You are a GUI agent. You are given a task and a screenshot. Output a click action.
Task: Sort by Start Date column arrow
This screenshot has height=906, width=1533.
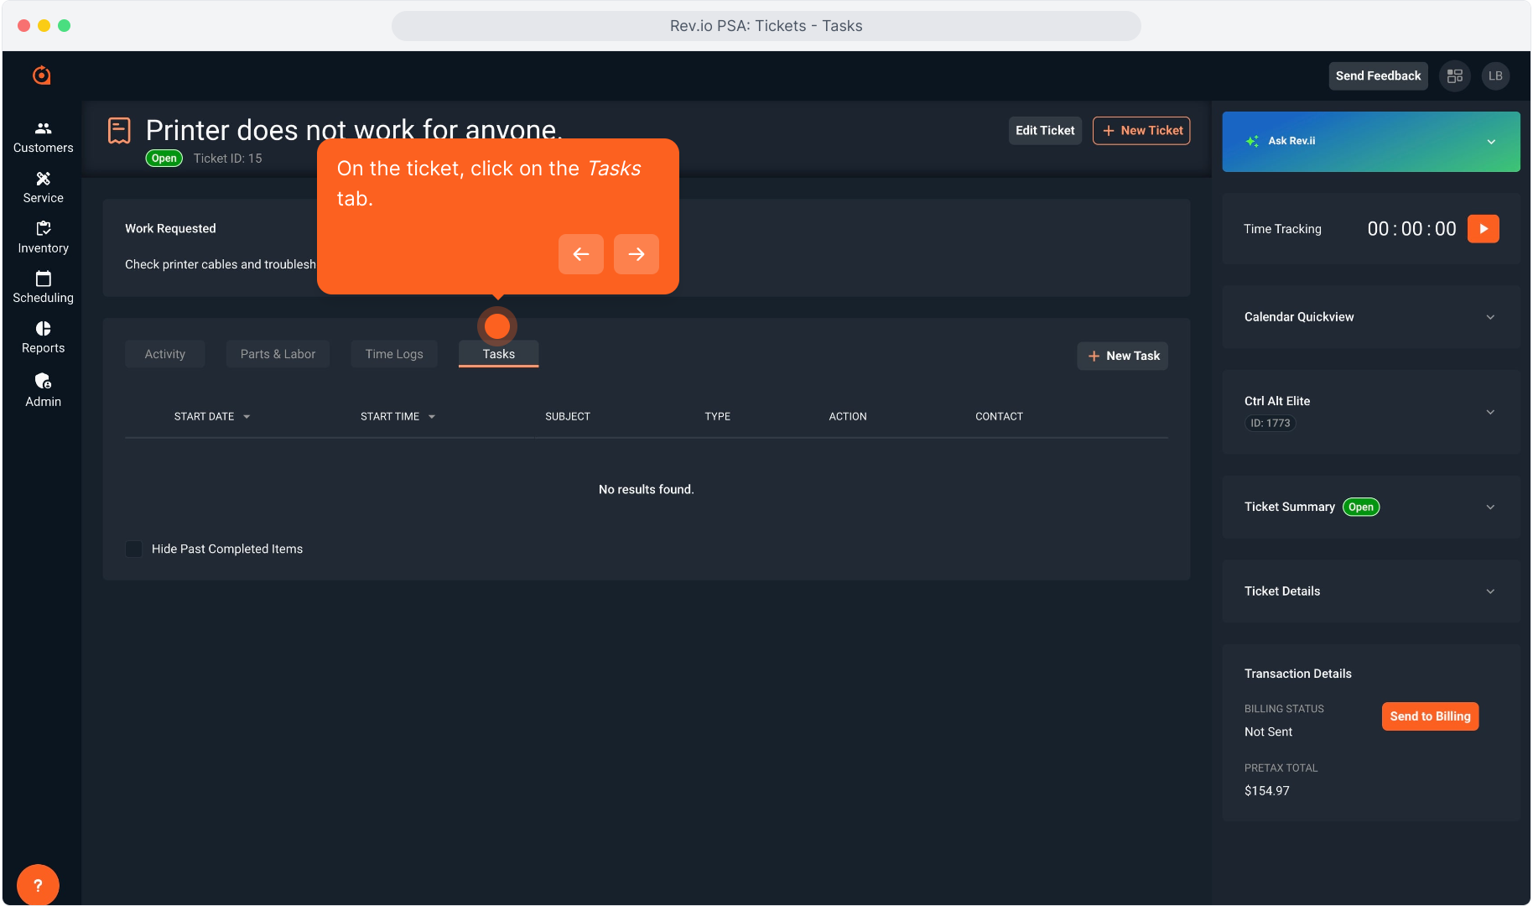click(x=247, y=417)
